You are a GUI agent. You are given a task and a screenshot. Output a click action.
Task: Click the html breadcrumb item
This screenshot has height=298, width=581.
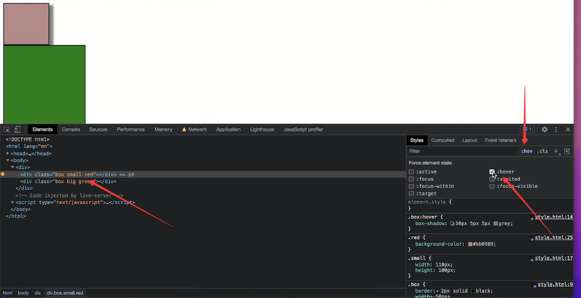(8, 293)
